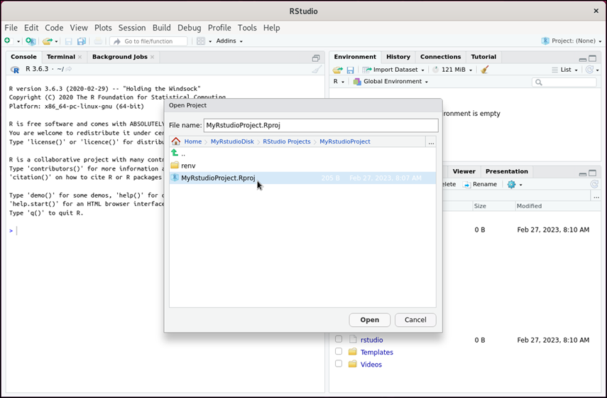Click the console pane restore windows icon
607x398 pixels.
[x=316, y=58]
